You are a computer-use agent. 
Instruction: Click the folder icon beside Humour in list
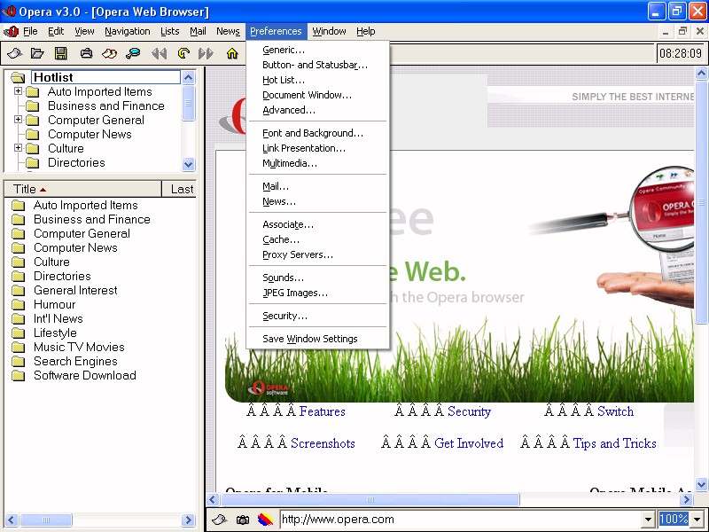[18, 304]
